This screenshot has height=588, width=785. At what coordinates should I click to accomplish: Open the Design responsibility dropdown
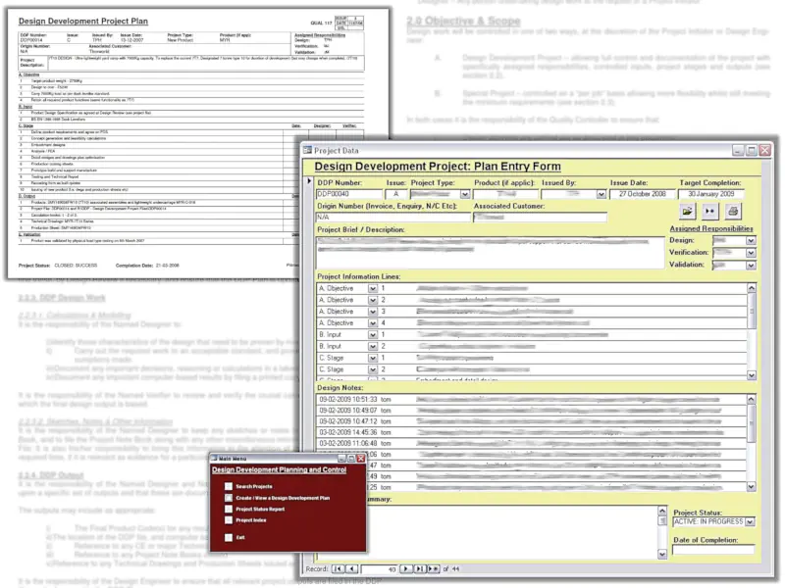pyautogui.click(x=751, y=240)
